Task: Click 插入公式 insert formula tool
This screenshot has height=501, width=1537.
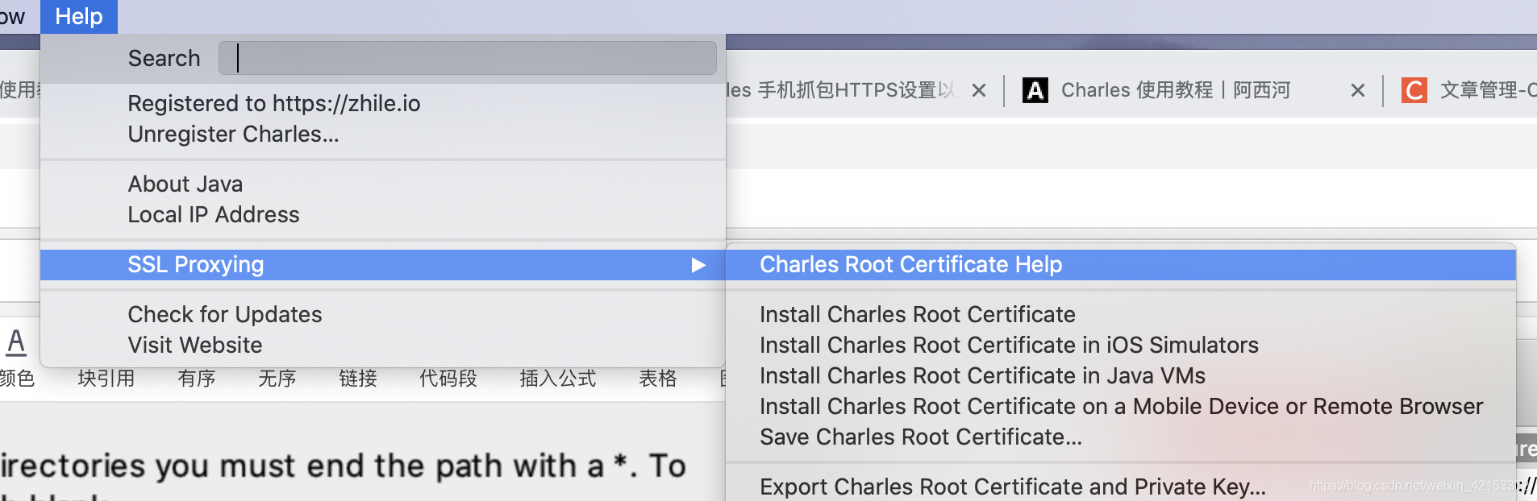Action: click(558, 378)
